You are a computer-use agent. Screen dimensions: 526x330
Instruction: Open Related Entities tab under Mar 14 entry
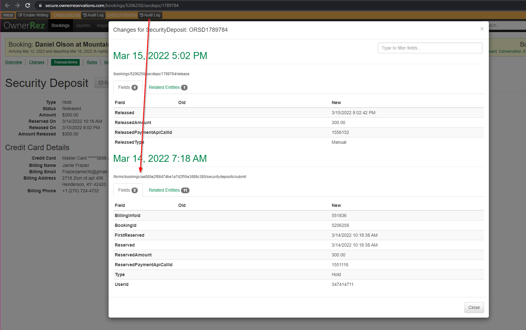[x=169, y=190]
